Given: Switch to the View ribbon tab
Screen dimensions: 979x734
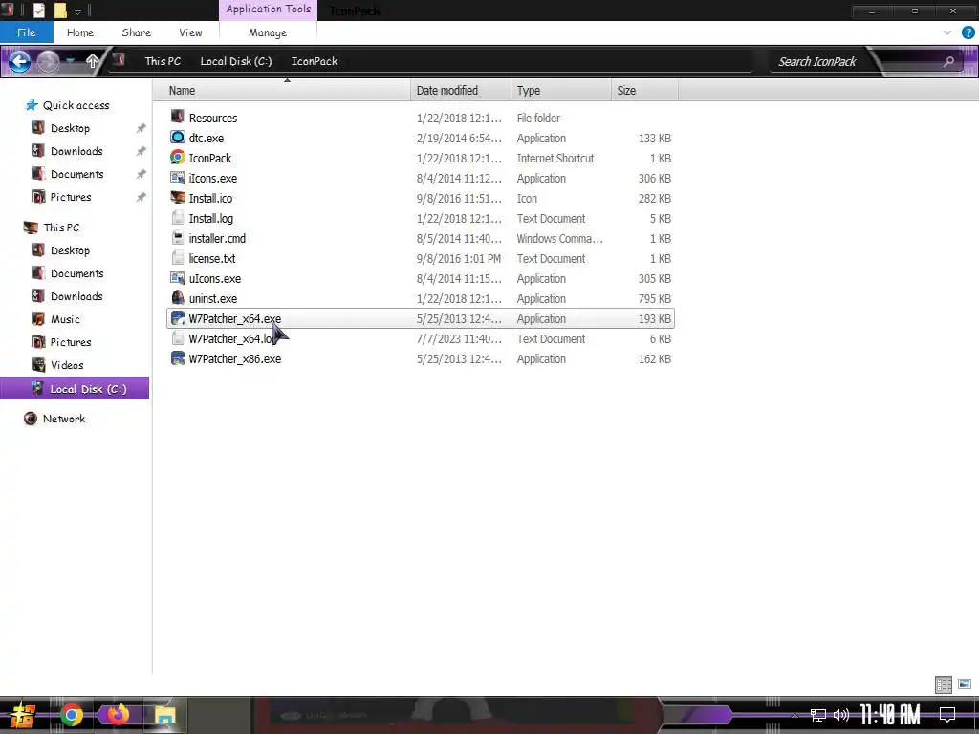Looking at the screenshot, I should (190, 32).
